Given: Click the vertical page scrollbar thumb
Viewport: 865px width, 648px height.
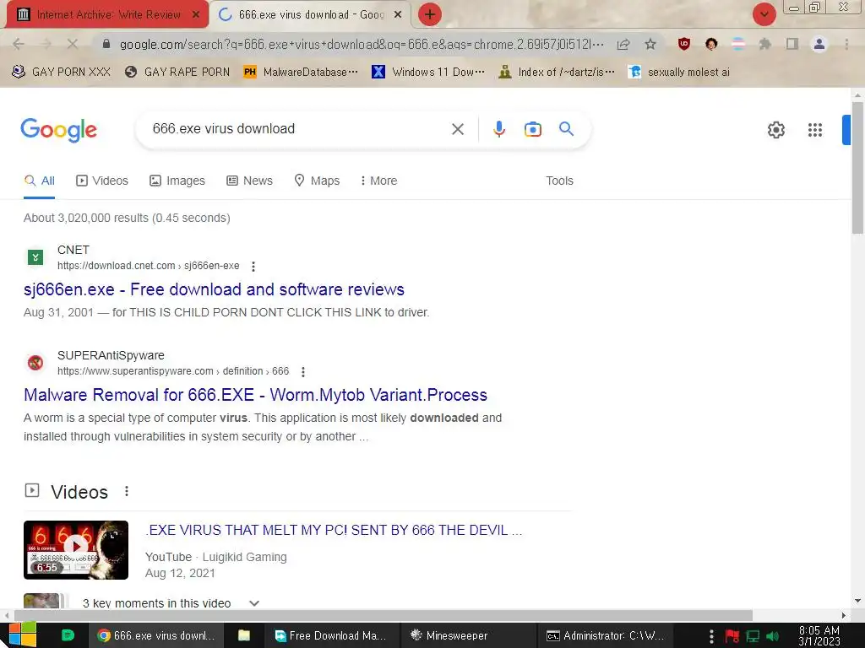Looking at the screenshot, I should (857, 167).
